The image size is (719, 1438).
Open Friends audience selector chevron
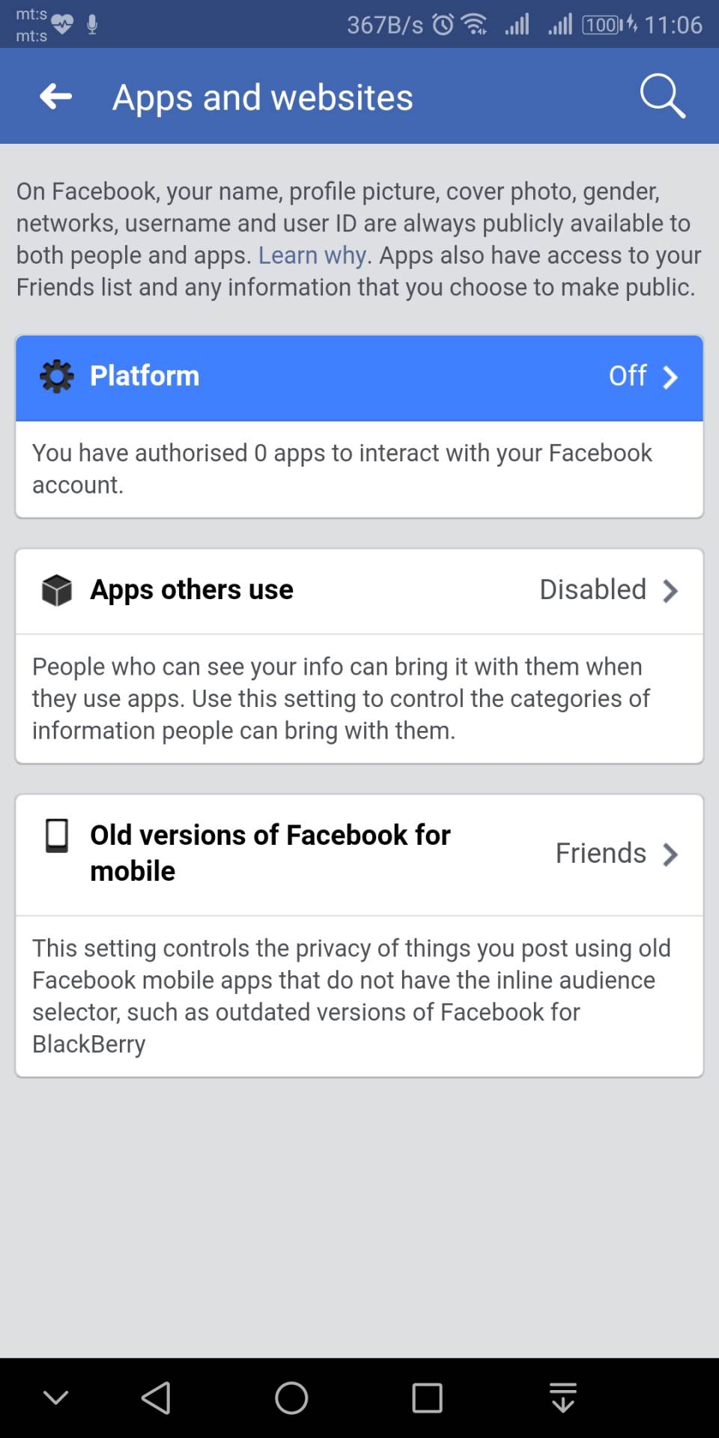pyautogui.click(x=671, y=855)
